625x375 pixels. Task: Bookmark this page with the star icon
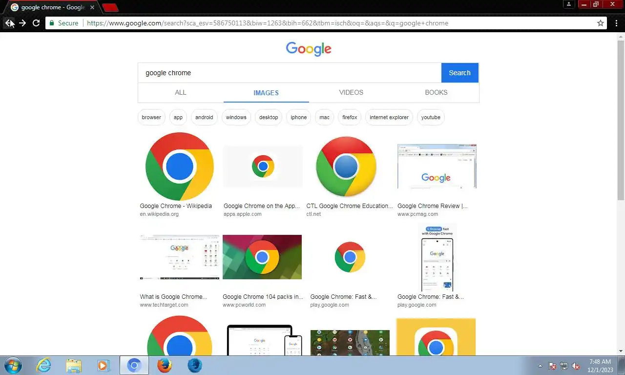[601, 23]
